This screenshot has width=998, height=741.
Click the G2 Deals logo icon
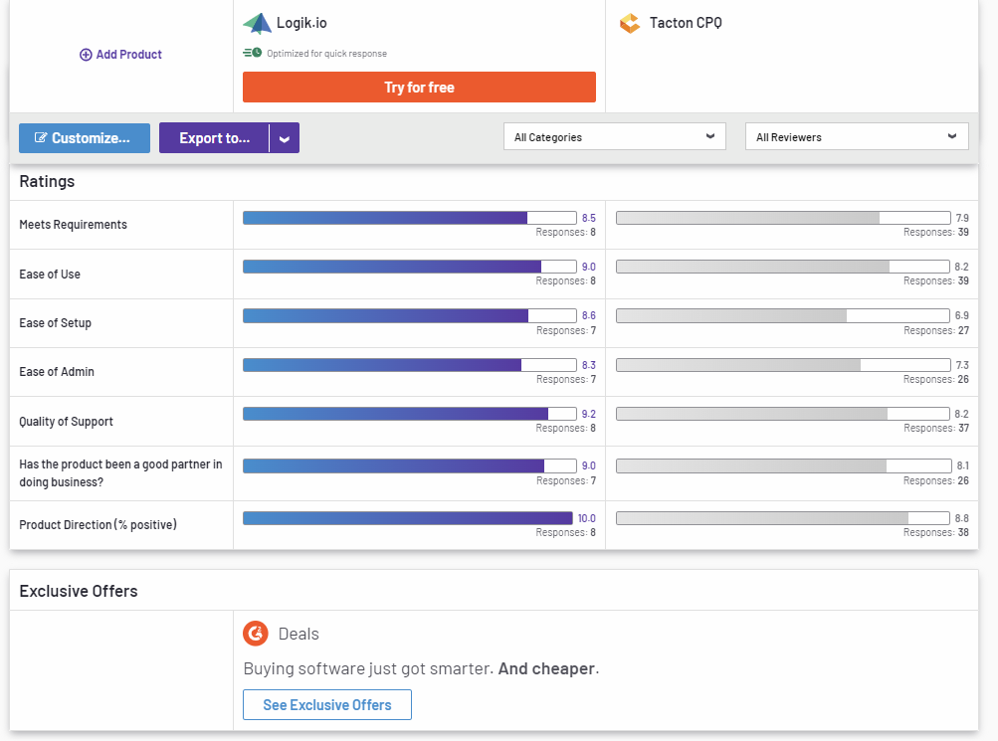pyautogui.click(x=256, y=634)
